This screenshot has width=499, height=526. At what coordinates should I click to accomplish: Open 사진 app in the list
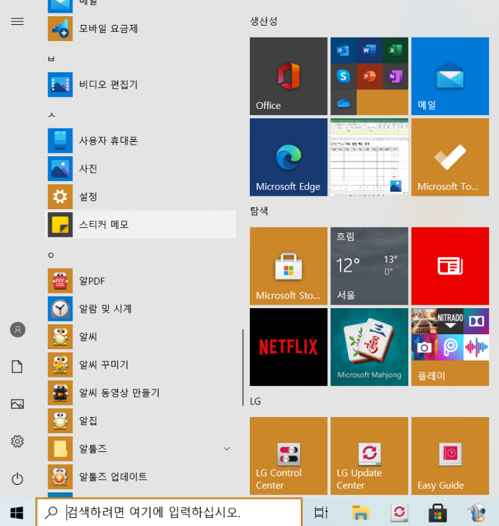(x=140, y=168)
